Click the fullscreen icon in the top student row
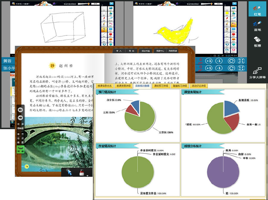Screen dimensions: 268x200 click(x=241, y=61)
